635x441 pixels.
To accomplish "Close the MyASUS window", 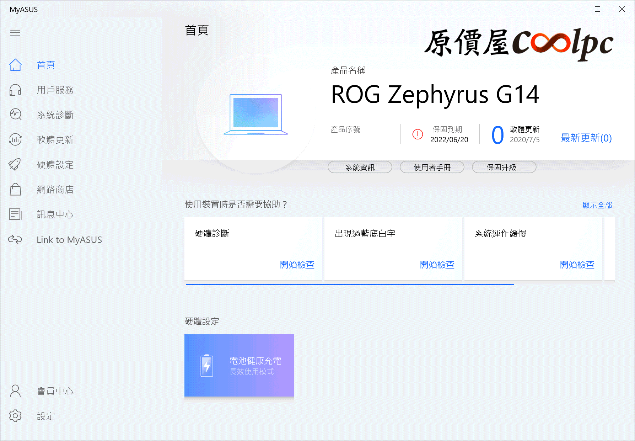I will click(x=622, y=9).
